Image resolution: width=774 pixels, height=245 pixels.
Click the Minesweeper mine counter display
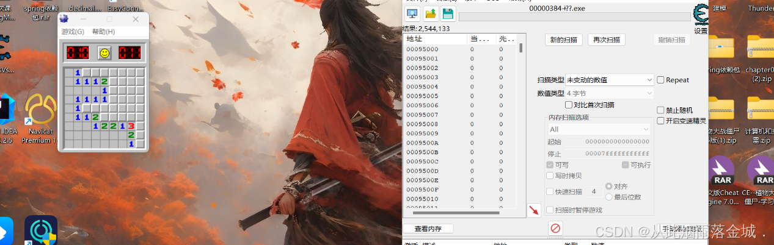[x=78, y=53]
